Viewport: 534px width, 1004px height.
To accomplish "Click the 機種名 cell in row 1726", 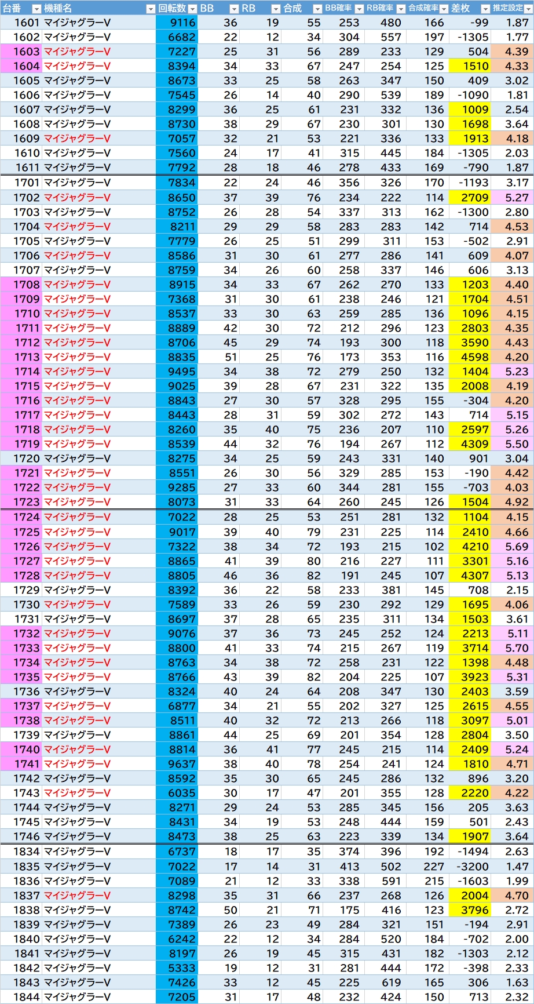I will coord(98,547).
